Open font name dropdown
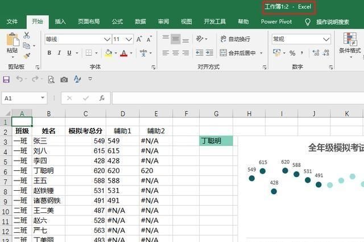The image size is (364, 242). (107, 39)
